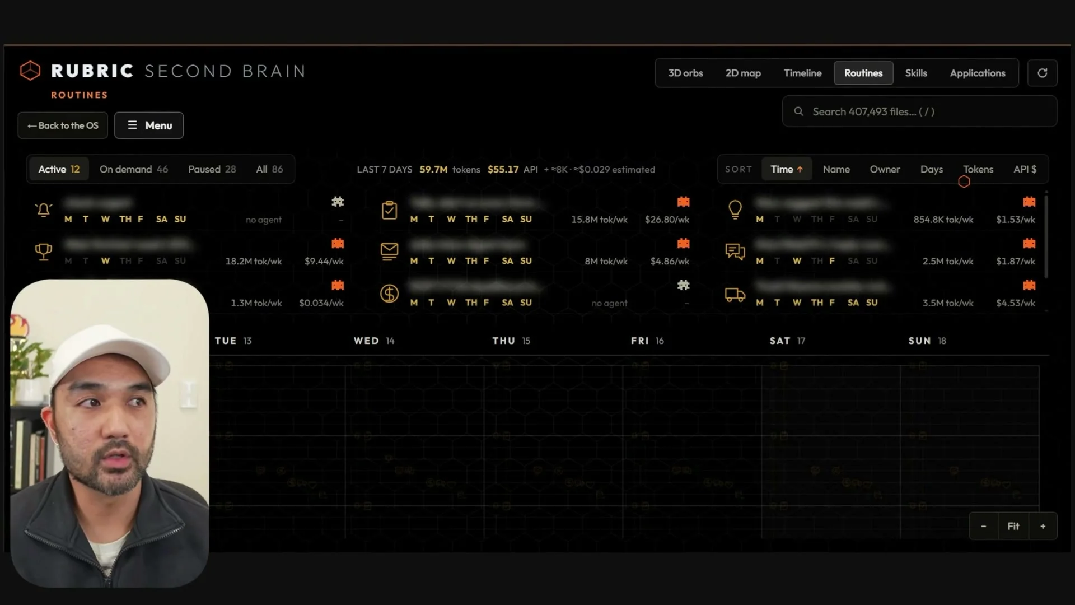Click the envelope routine icon
This screenshot has width=1075, height=605.
click(x=389, y=252)
